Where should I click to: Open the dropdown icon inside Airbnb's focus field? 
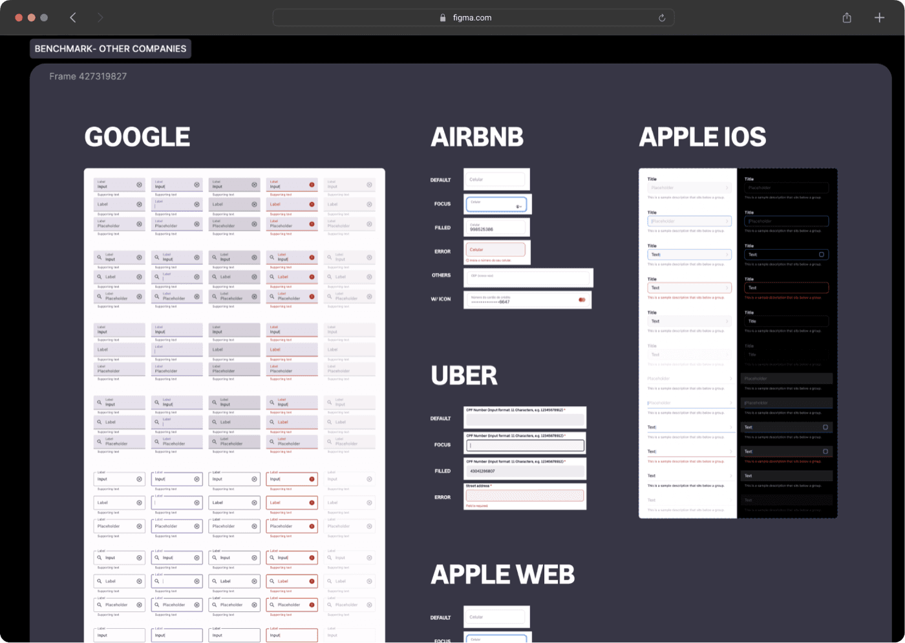pyautogui.click(x=518, y=207)
